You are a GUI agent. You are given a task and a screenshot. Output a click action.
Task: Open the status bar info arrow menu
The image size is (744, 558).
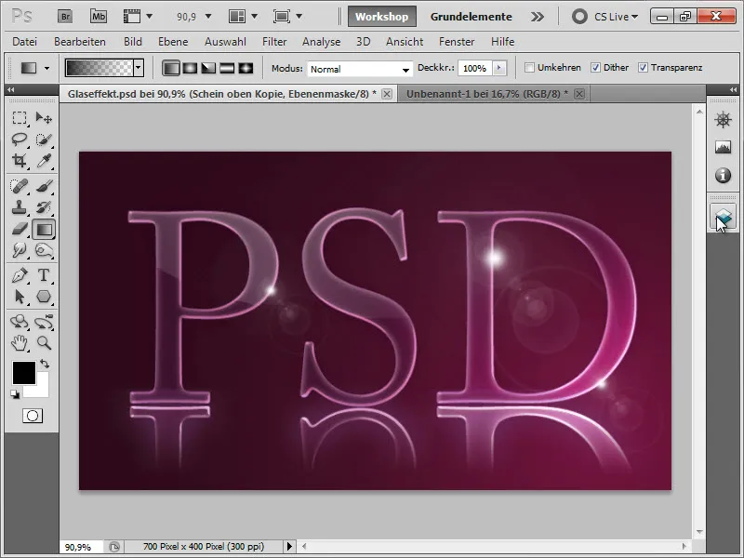[x=289, y=547]
